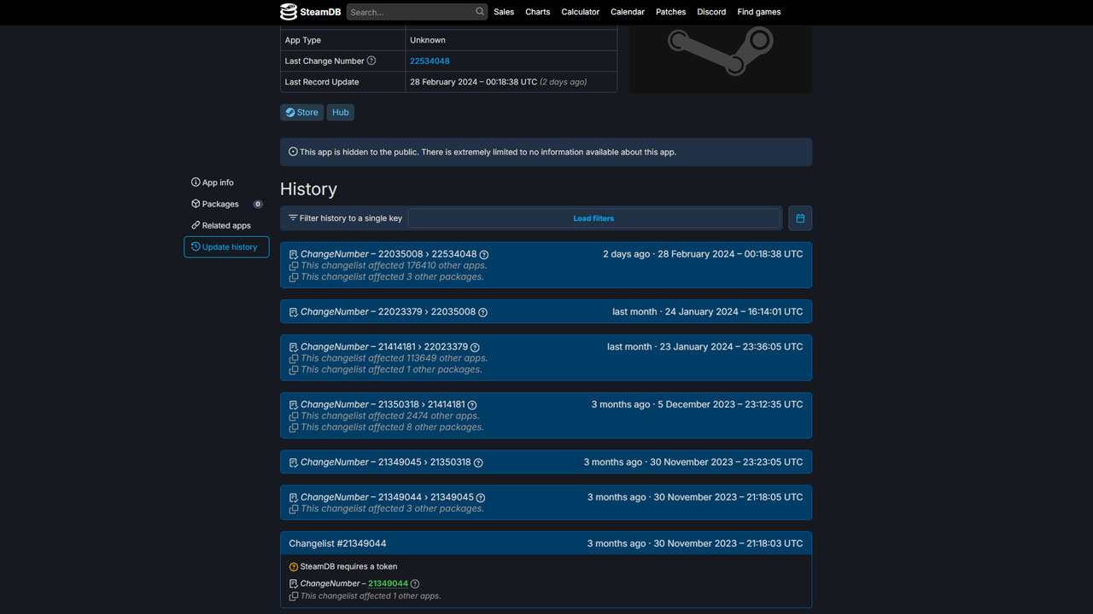Click copy icon beside 'affected 113649 other apps'

pos(294,359)
